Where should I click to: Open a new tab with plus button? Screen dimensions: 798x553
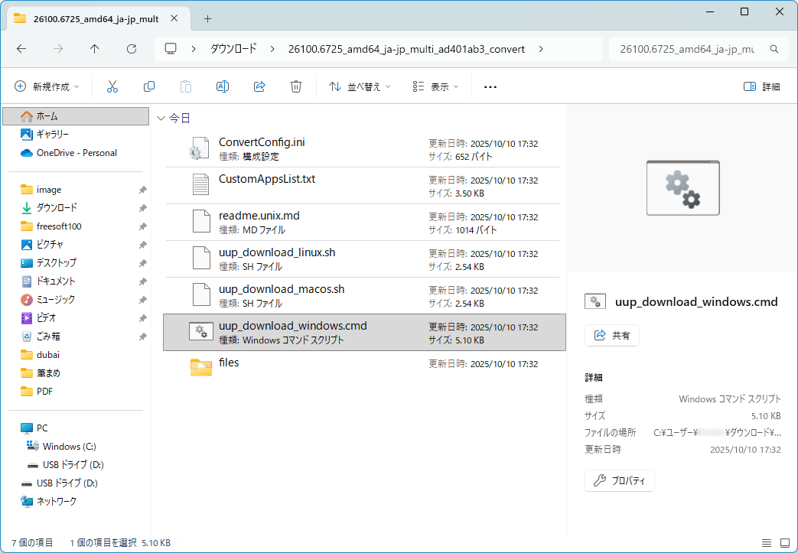pyautogui.click(x=207, y=18)
